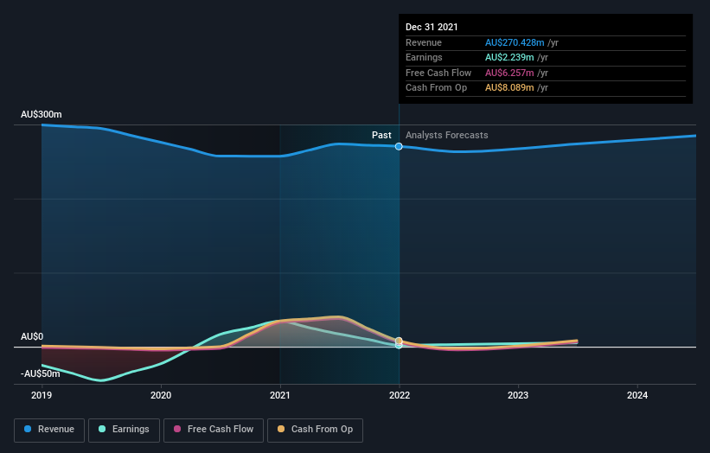Click the teal Earnings legend dot

click(x=102, y=429)
